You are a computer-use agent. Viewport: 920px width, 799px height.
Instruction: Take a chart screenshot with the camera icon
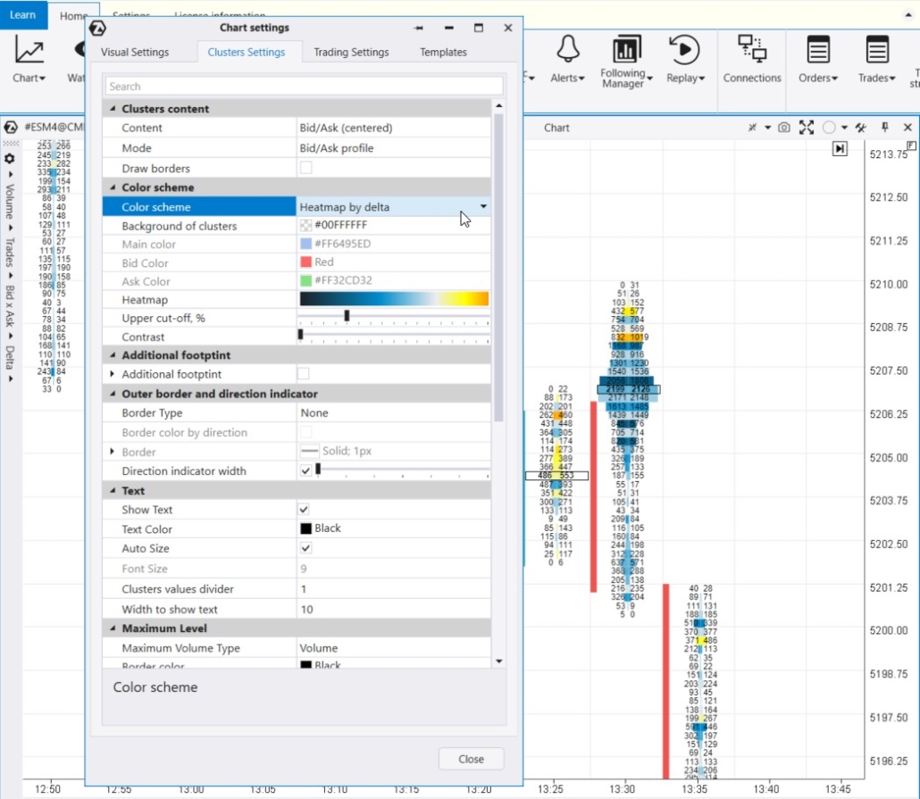[x=784, y=128]
